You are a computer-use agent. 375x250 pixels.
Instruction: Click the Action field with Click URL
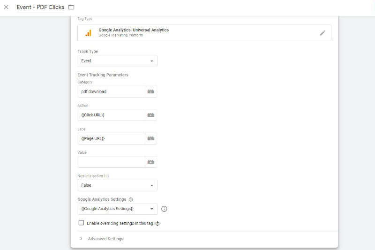click(x=112, y=115)
